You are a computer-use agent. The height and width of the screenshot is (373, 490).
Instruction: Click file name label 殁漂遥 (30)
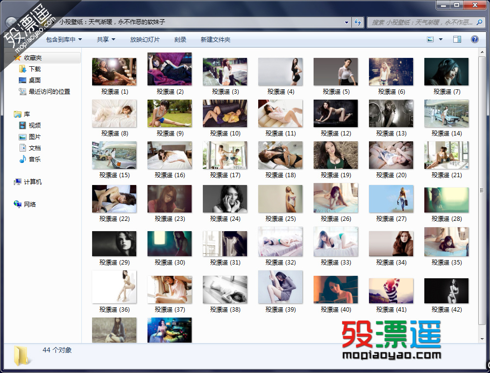pos(170,262)
